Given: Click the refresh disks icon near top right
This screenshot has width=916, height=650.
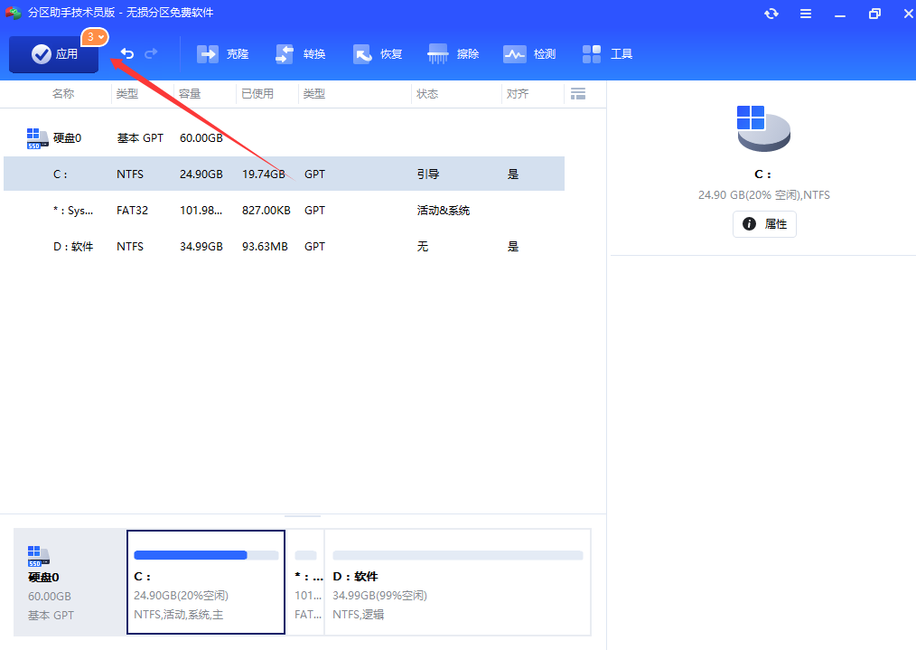Looking at the screenshot, I should tap(770, 14).
